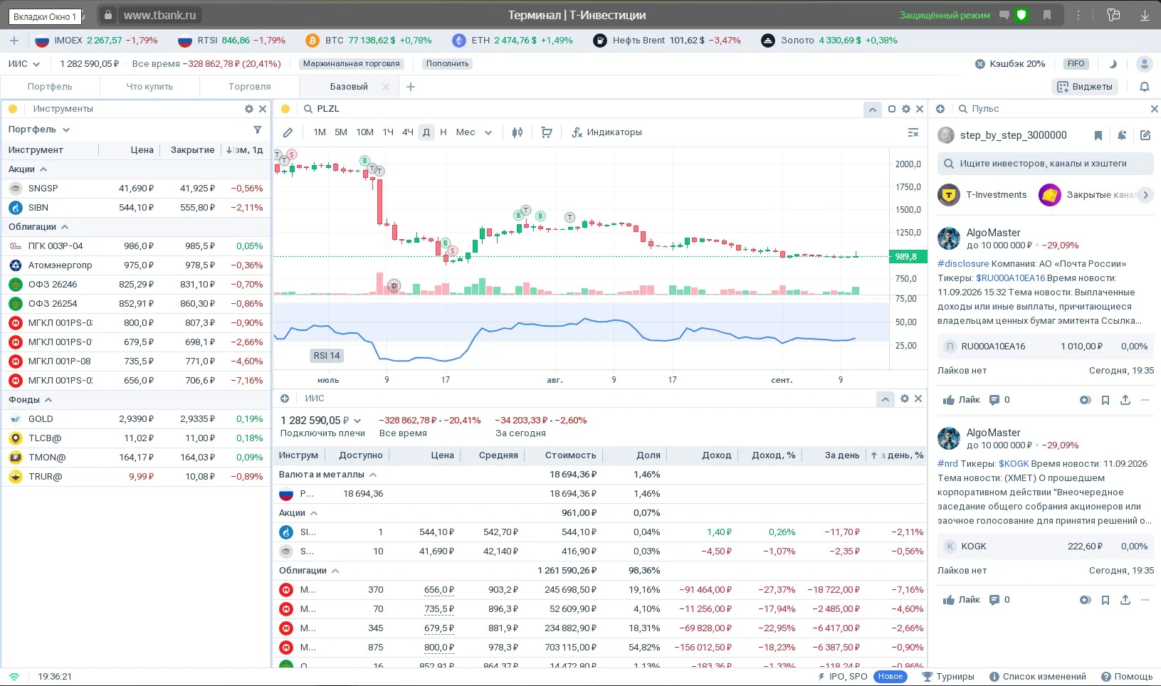
Task: Open the notifications bell near Виджеты
Action: tap(1145, 87)
